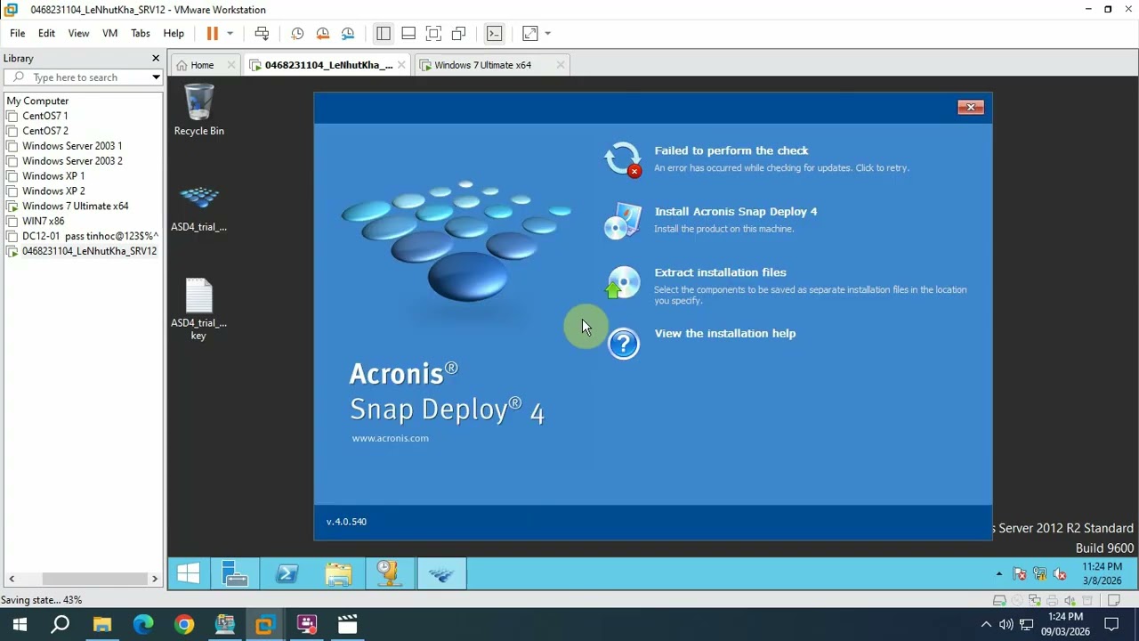Viewport: 1139px width, 641px height.
Task: Select Windows XP 1 in the library
Action: [53, 176]
